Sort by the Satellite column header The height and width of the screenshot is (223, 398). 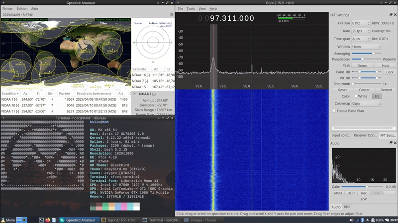[x=9, y=93]
